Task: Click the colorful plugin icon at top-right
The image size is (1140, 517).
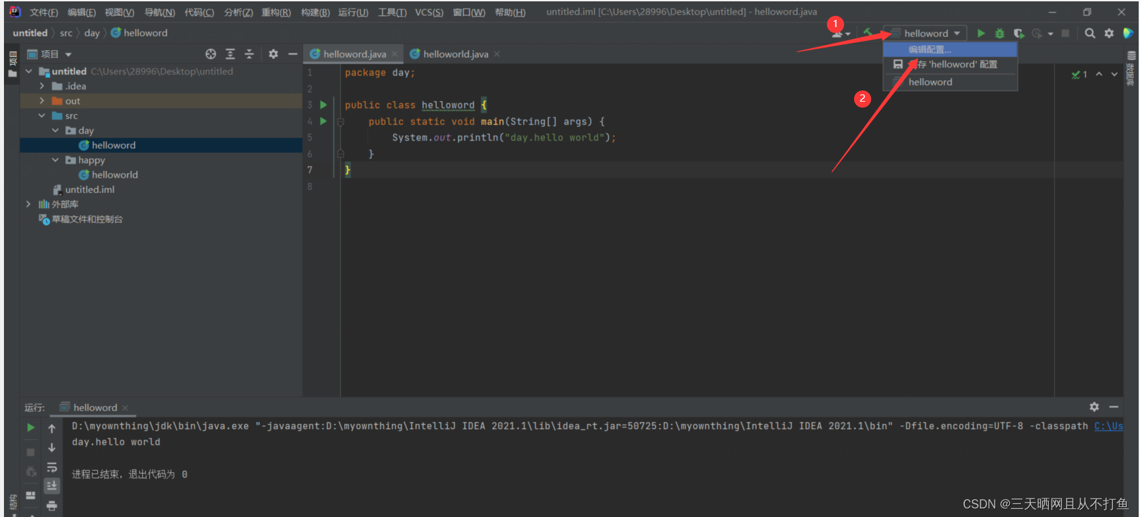Action: point(1128,33)
